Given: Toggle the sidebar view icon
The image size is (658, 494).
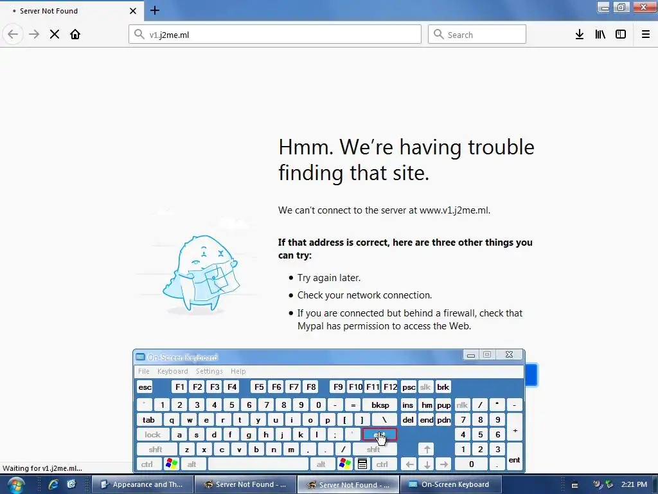Looking at the screenshot, I should (621, 35).
